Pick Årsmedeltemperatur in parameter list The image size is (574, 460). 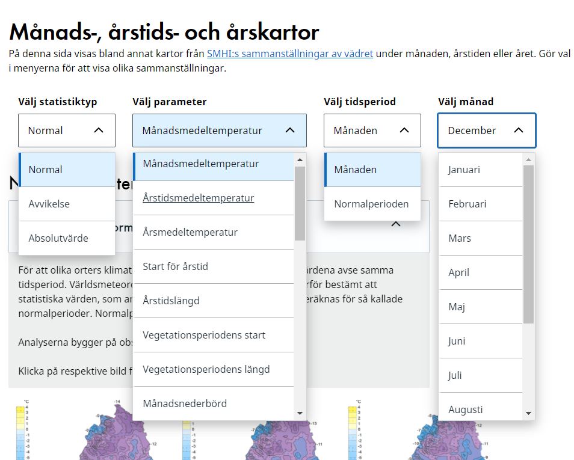[x=190, y=232]
